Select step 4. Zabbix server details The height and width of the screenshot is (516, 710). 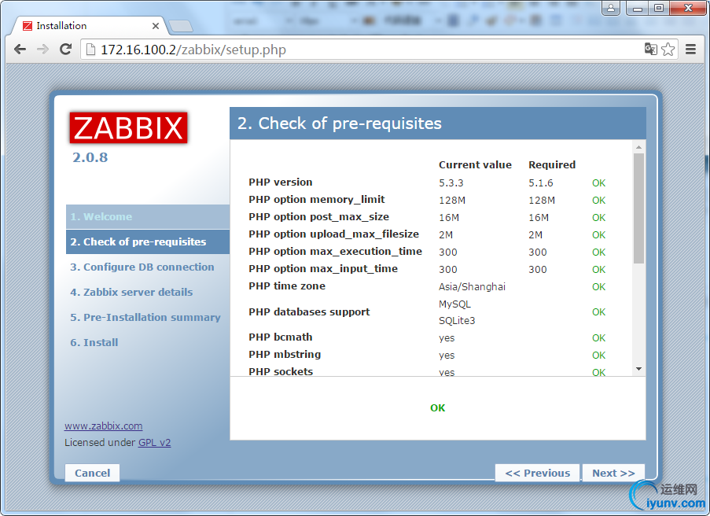[x=131, y=292]
